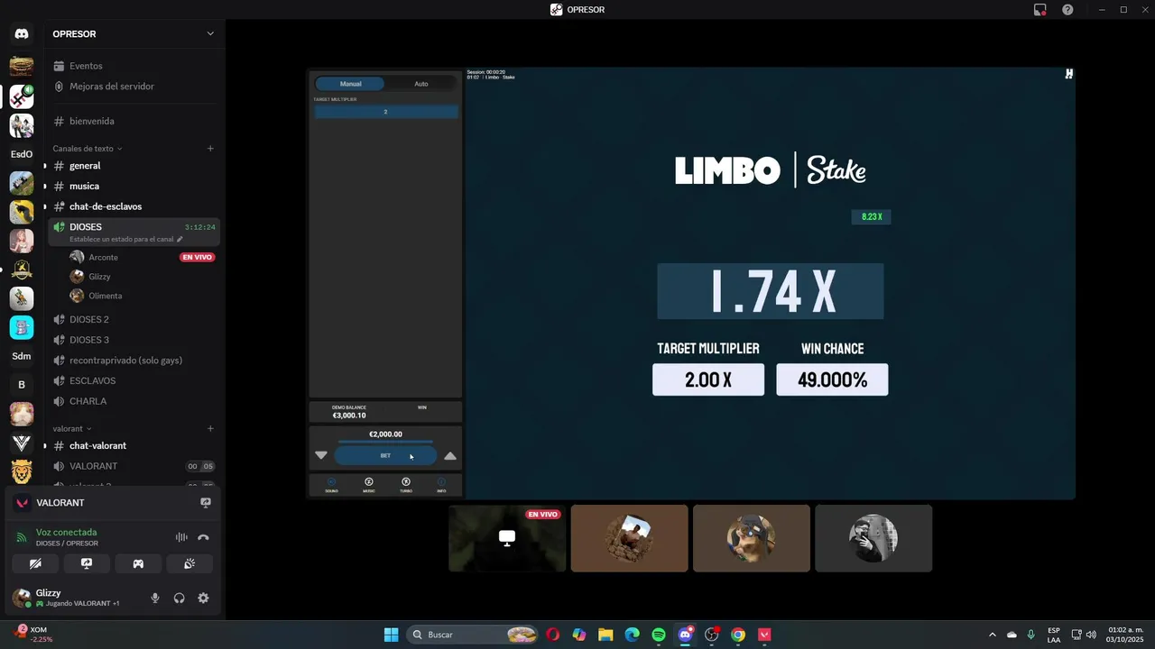Show hidden system tray icons
Image resolution: width=1155 pixels, height=649 pixels.
click(993, 635)
